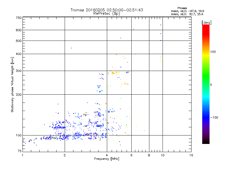Click the purple point at 10 MHz near 650 km
This screenshot has width=225, height=169.
tap(161, 25)
